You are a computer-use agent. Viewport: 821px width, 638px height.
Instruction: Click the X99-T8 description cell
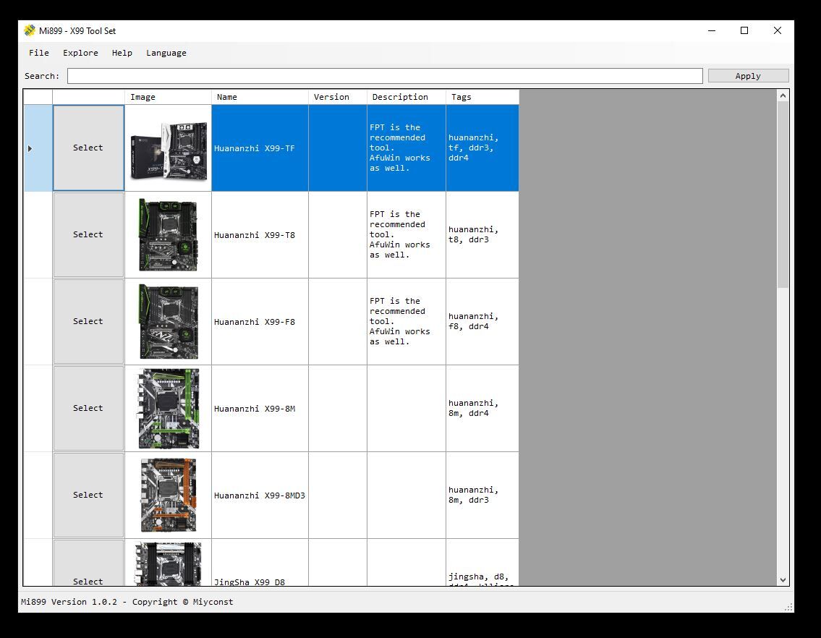[407, 234]
